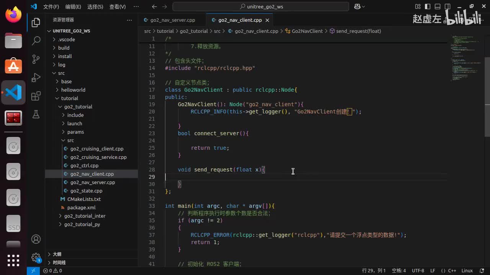The image size is (490, 275).
Task: Expand the go2_tutorial_inter folder
Action: [x=91, y=216]
